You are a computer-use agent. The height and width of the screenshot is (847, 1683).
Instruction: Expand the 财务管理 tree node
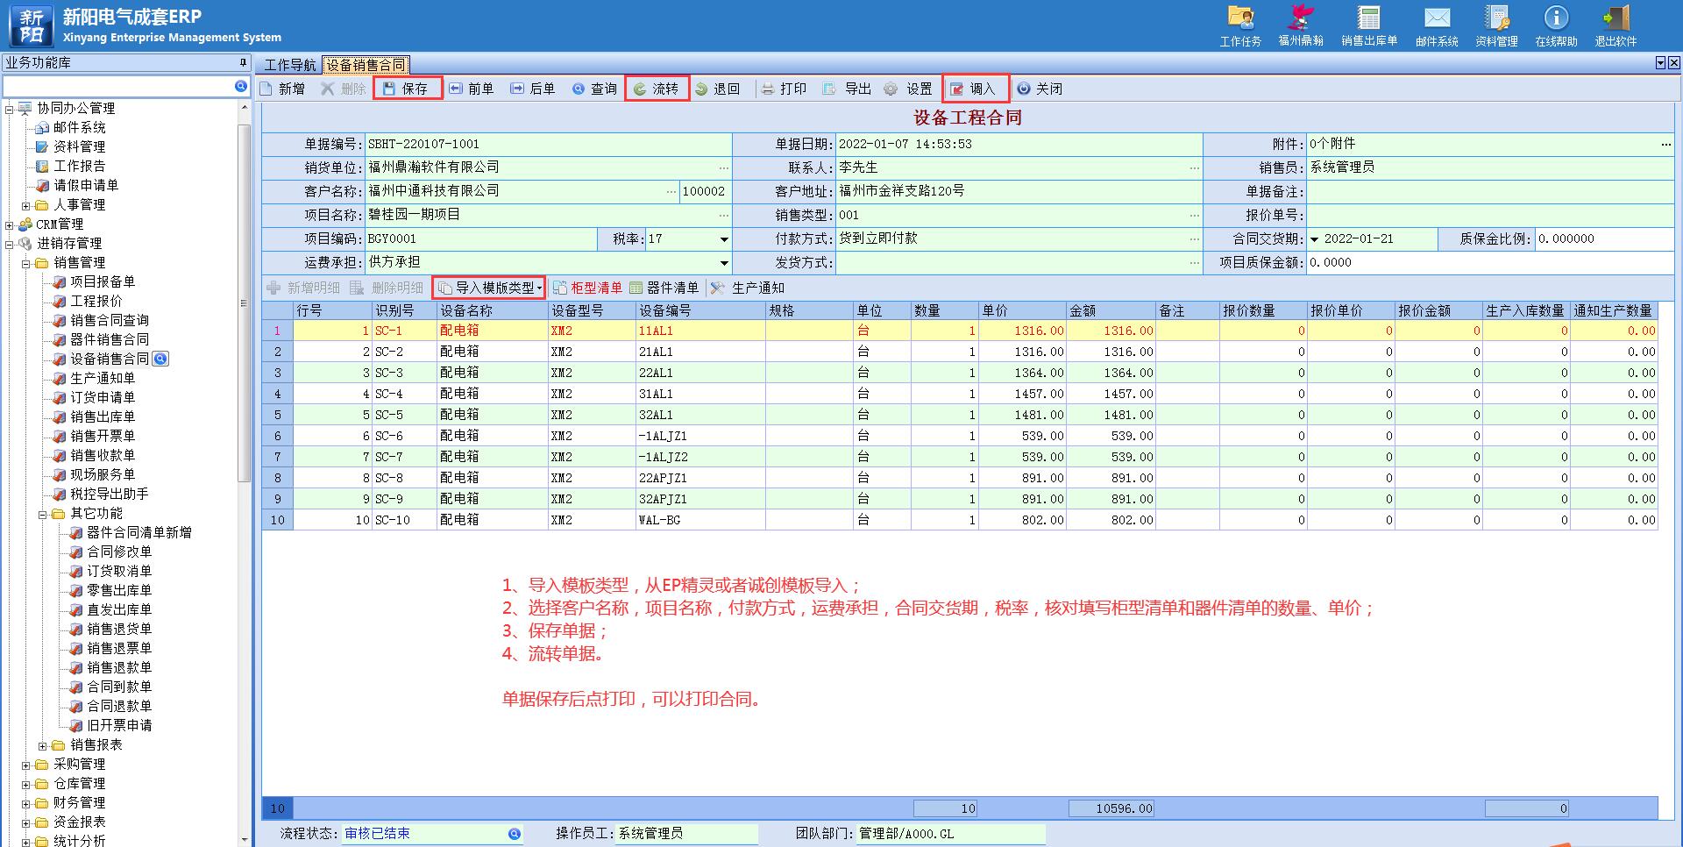[26, 803]
